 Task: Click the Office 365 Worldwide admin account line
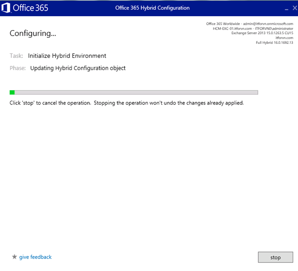(249, 23)
